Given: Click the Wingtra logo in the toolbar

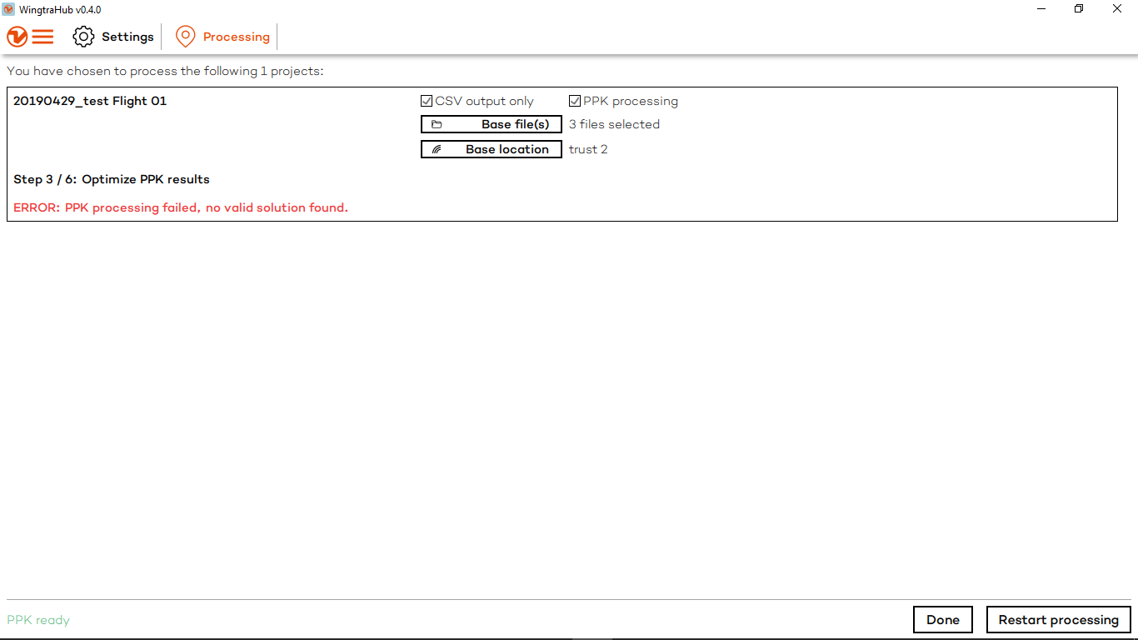Looking at the screenshot, I should (x=17, y=37).
